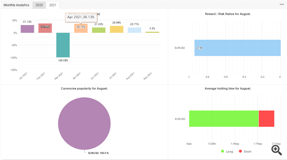287x160 pixels.
Task: Switch to the 2020 tab
Action: 39,5
